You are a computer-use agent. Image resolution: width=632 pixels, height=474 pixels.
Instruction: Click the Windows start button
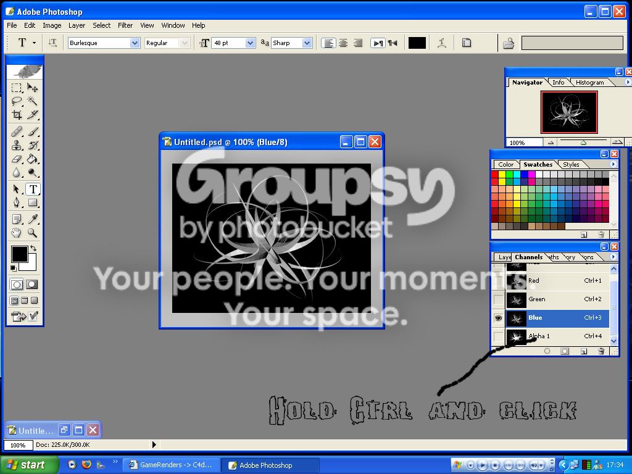(29, 465)
